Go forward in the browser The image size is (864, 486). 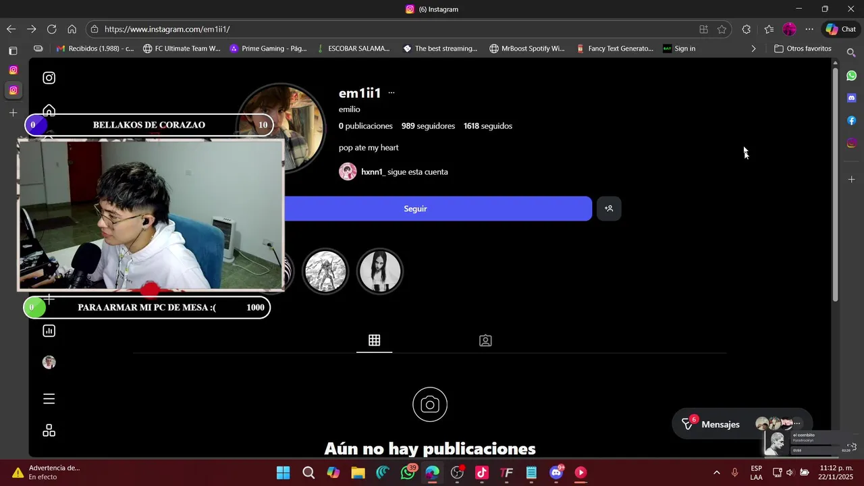31,29
